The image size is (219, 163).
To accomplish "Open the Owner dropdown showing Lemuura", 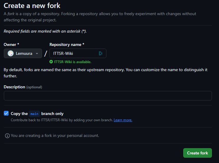I will point(23,53).
